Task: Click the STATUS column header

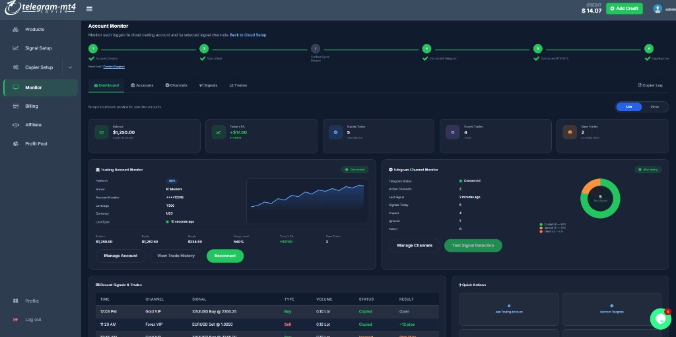Action: [366, 299]
